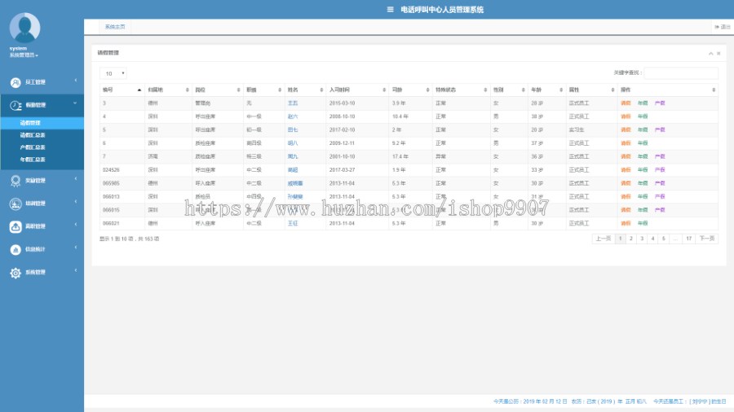734x412 pixels.
Task: Jump to last pagination page 17
Action: pyautogui.click(x=688, y=239)
